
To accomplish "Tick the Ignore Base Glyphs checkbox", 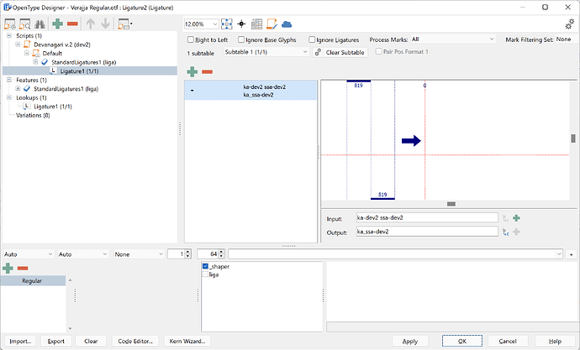I will 242,39.
